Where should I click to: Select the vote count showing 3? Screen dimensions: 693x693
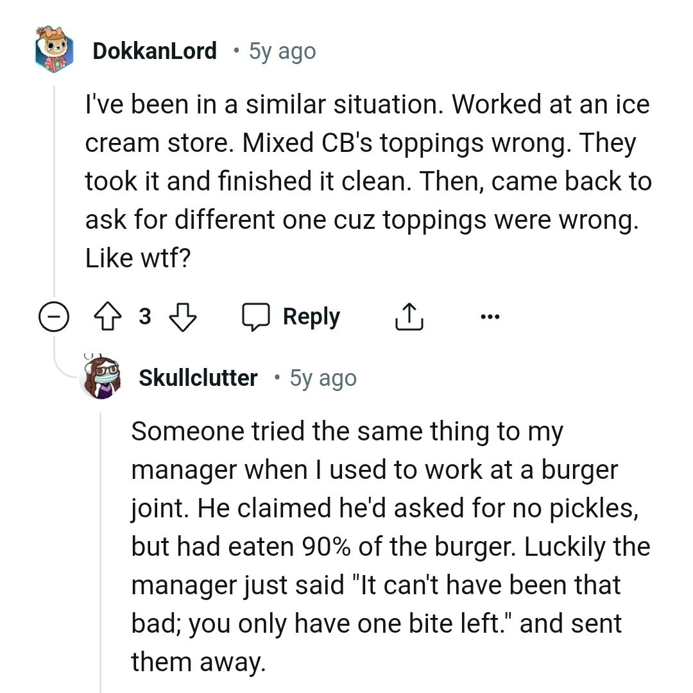145,316
